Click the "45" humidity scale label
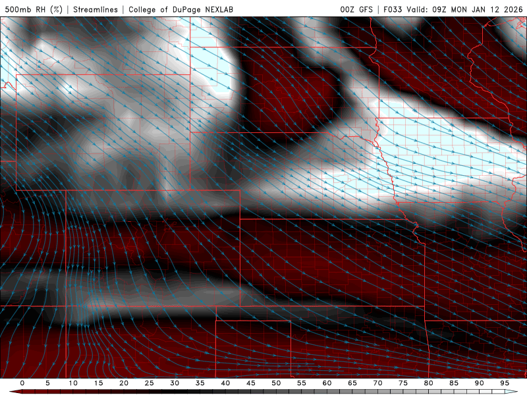This screenshot has height=395, width=527. [251, 383]
